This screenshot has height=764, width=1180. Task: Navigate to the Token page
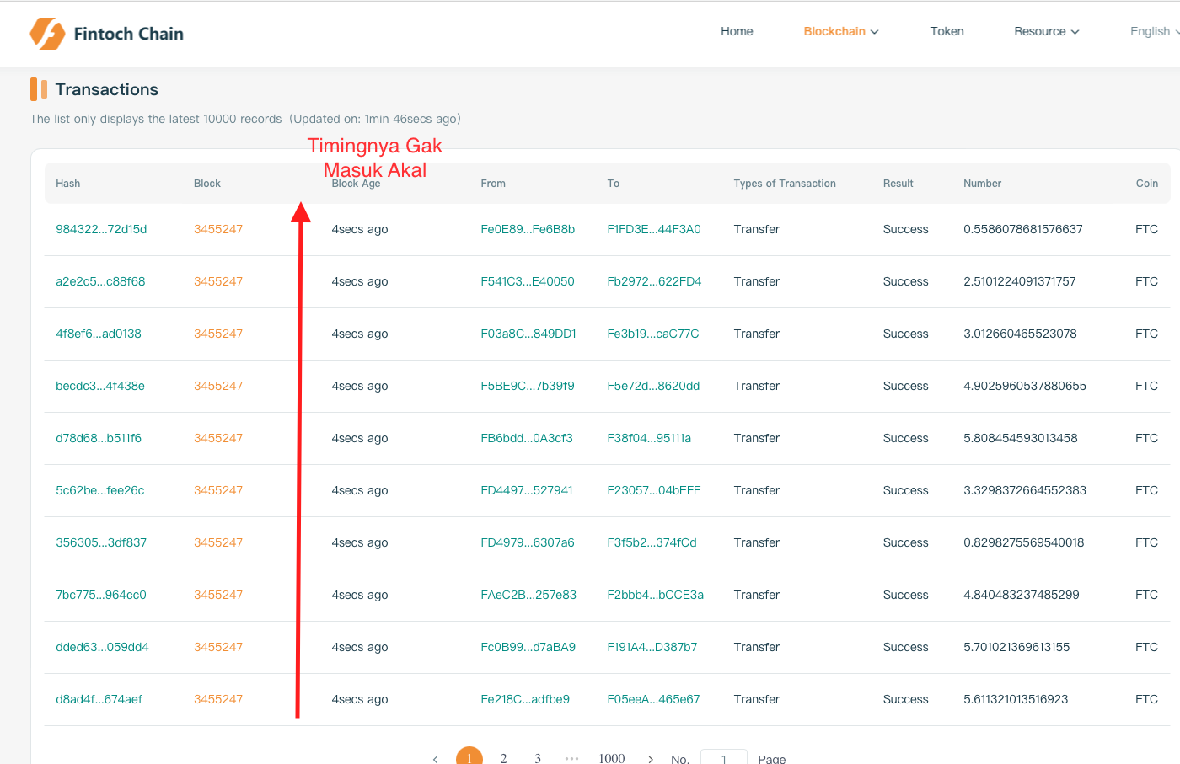coord(947,31)
